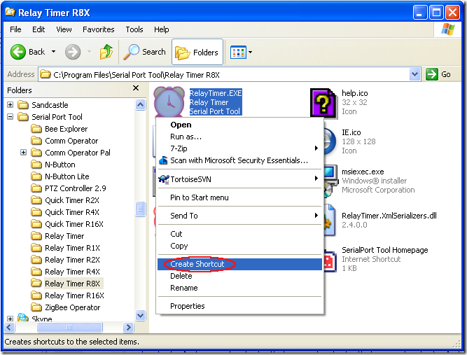Open the Views dropdown arrow
Screen dimensions: 467x355
point(250,52)
